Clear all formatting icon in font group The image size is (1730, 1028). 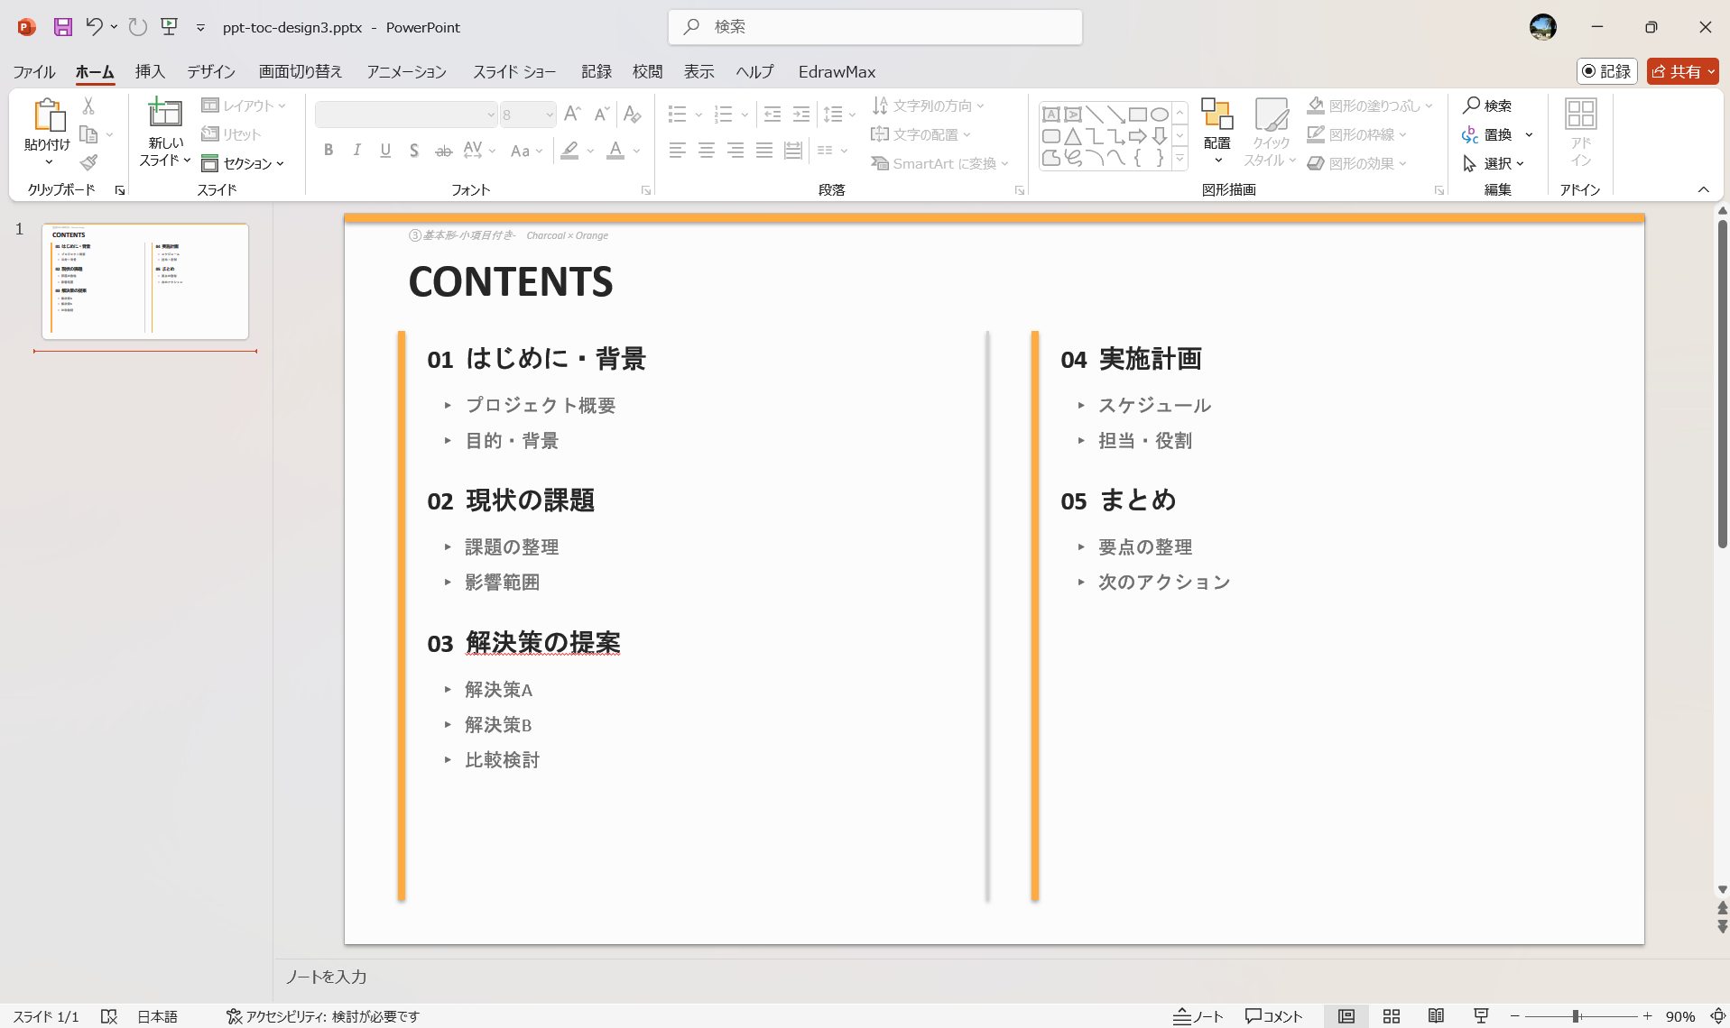[633, 115]
